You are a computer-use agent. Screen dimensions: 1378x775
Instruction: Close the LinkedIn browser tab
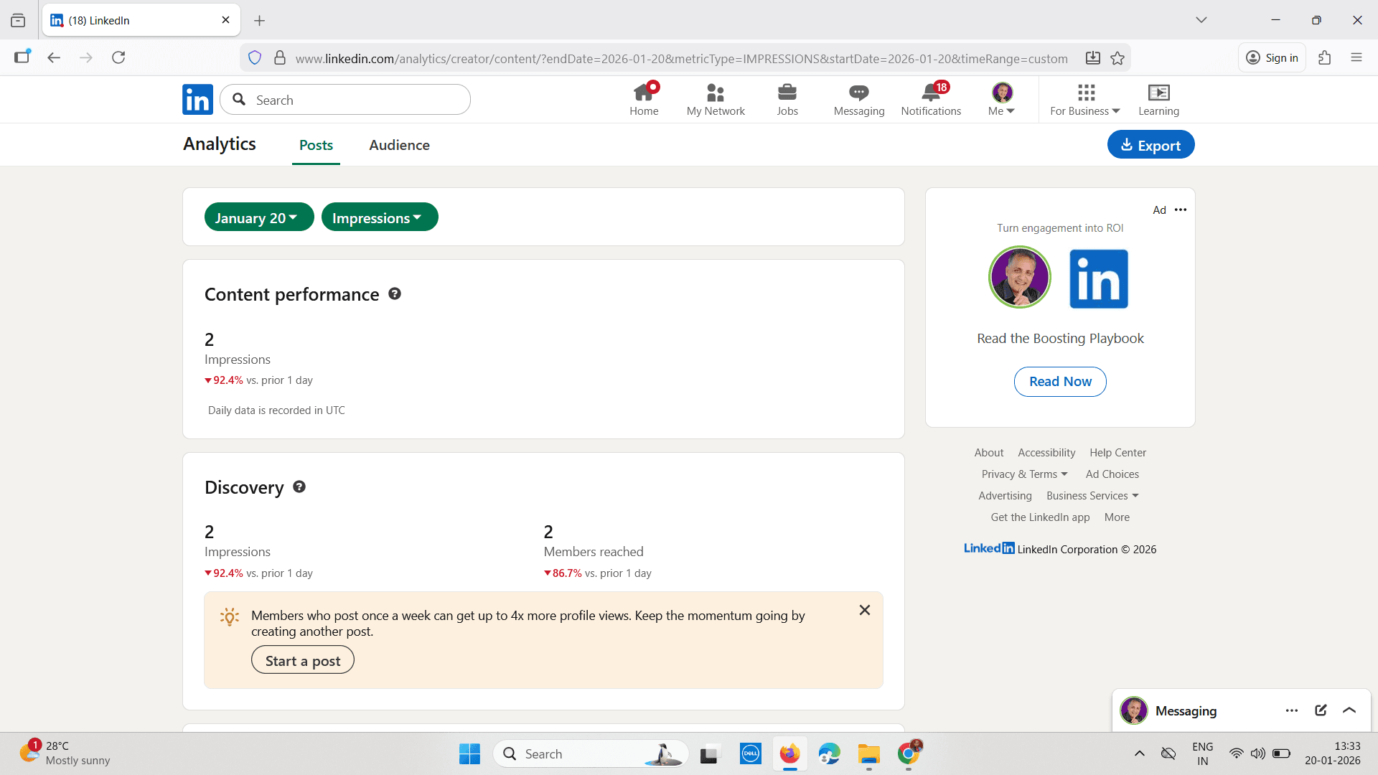click(x=225, y=20)
